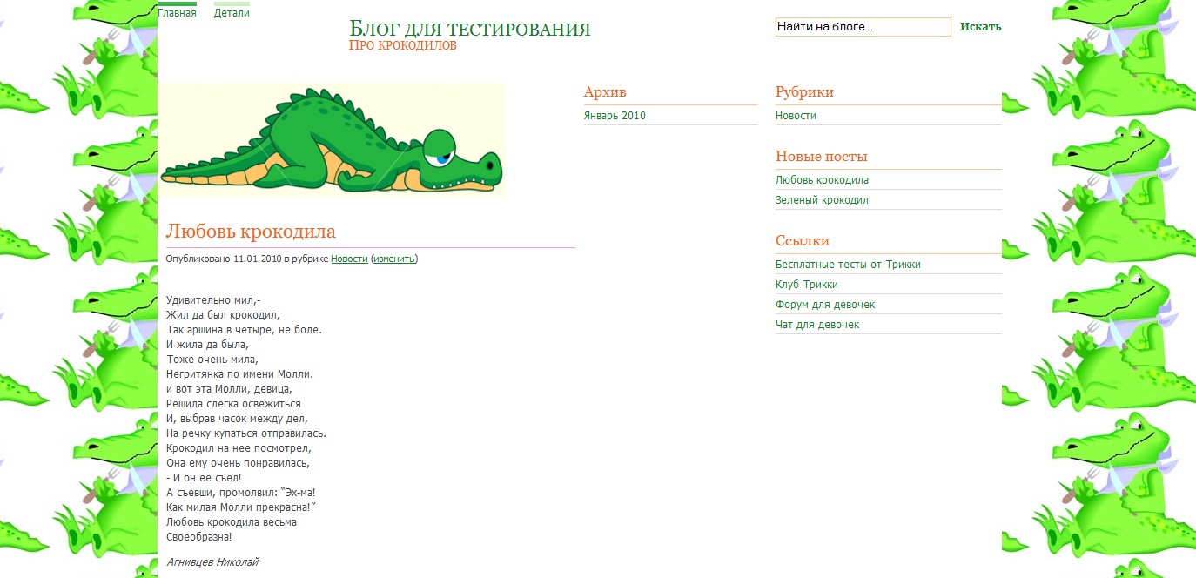Open the Любовь крокодила post heading
The height and width of the screenshot is (578, 1196).
point(251,232)
